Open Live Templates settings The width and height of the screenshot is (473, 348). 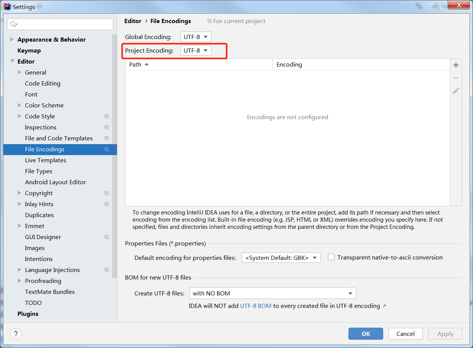coord(45,160)
